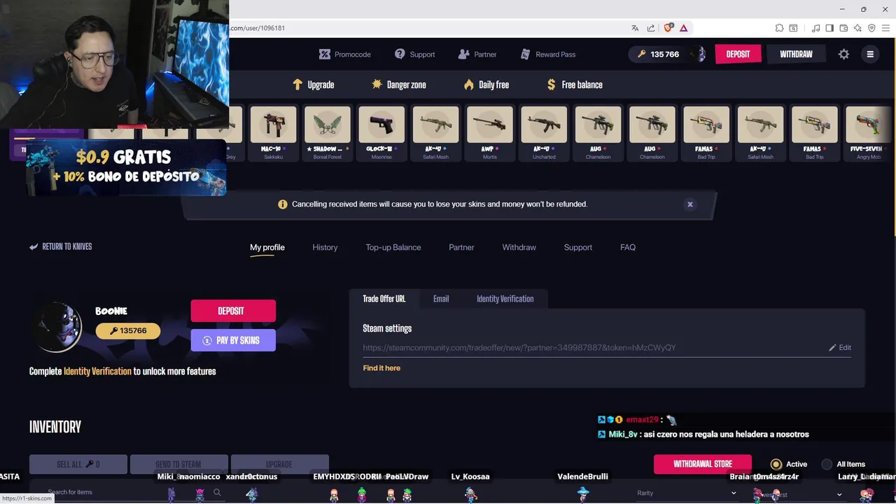The height and width of the screenshot is (504, 896).
Task: Open the Partner link in top navigation
Action: [477, 54]
